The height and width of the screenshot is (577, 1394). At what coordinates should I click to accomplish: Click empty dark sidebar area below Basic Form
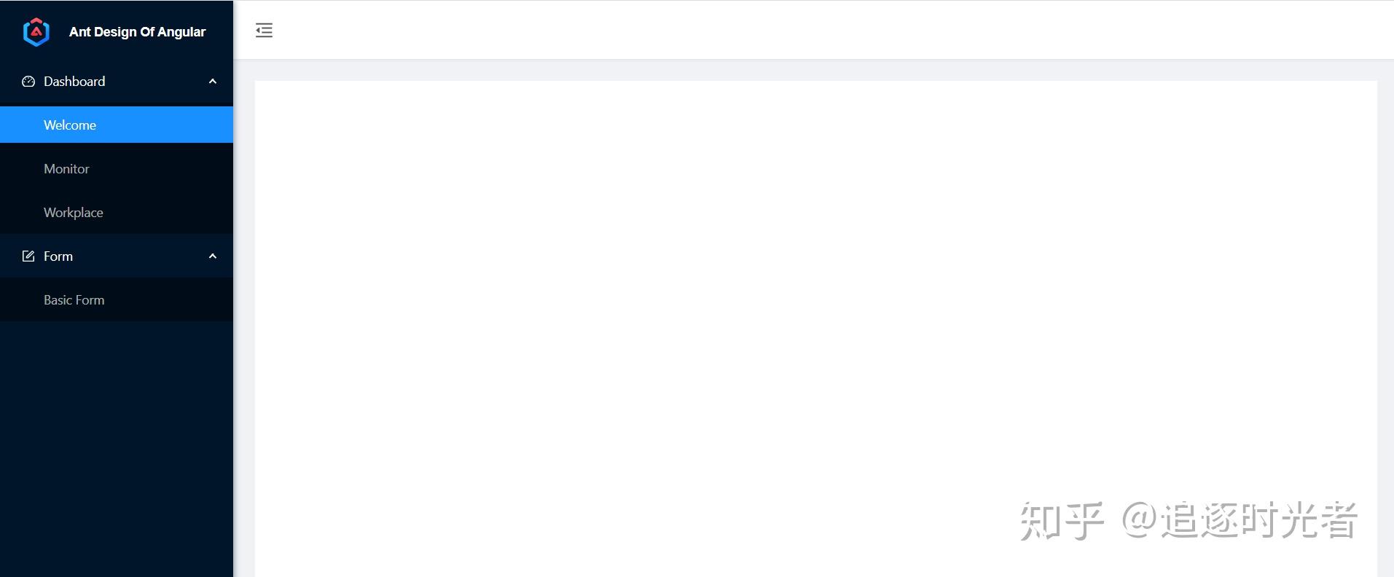coord(117,448)
